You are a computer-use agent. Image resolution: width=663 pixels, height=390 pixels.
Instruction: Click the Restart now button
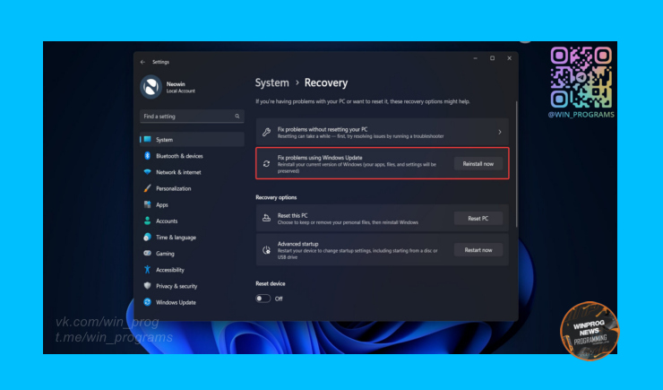478,250
